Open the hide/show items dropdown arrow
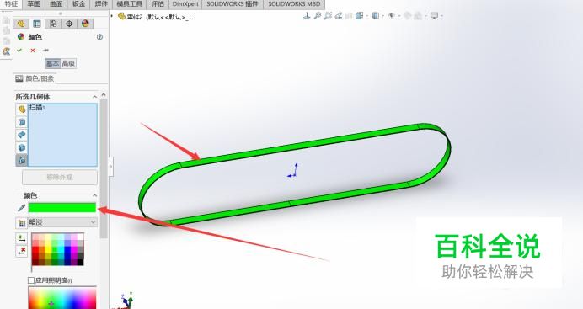 [x=399, y=16]
